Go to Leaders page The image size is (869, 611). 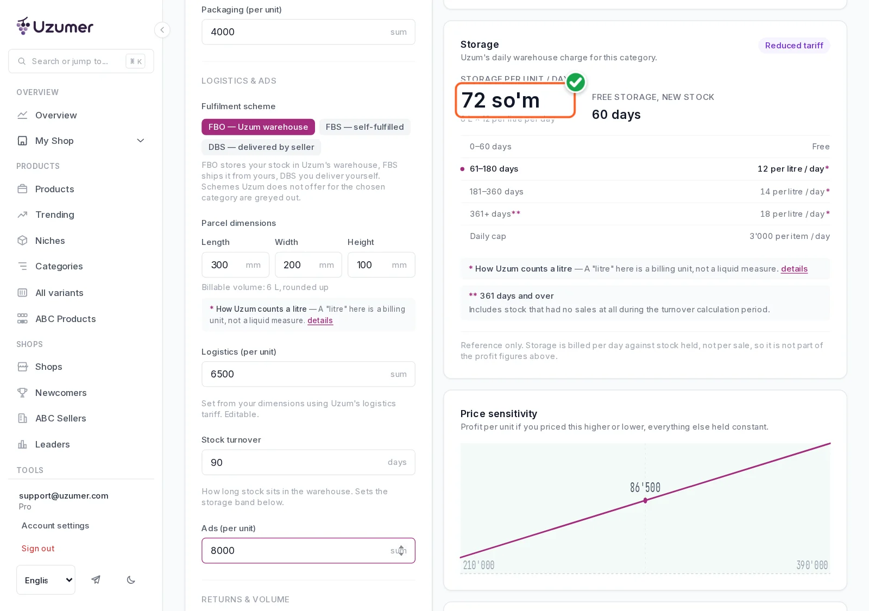81,444
